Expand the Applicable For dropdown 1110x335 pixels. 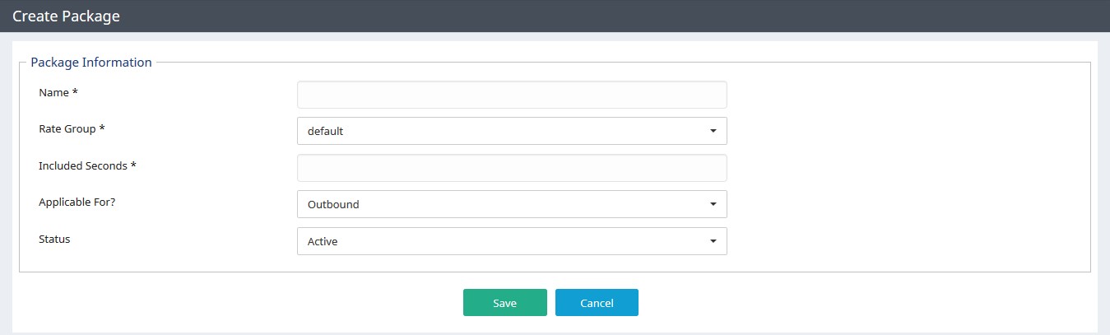coord(512,204)
